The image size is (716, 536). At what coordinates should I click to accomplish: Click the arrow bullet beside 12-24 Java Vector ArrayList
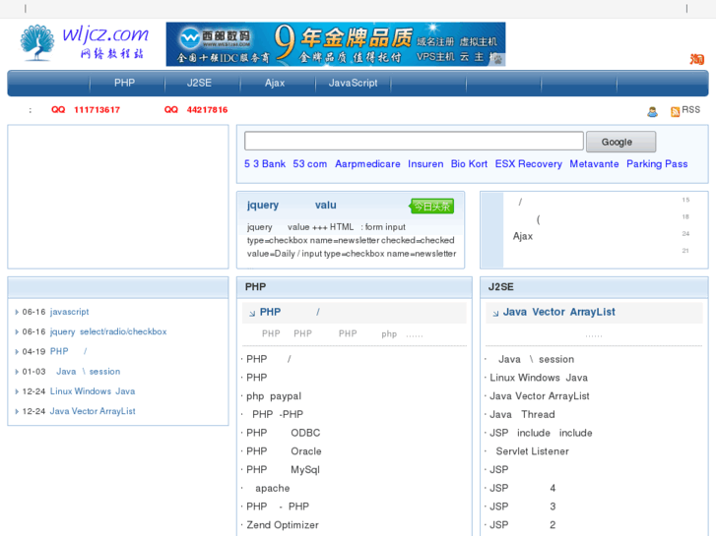(x=17, y=411)
